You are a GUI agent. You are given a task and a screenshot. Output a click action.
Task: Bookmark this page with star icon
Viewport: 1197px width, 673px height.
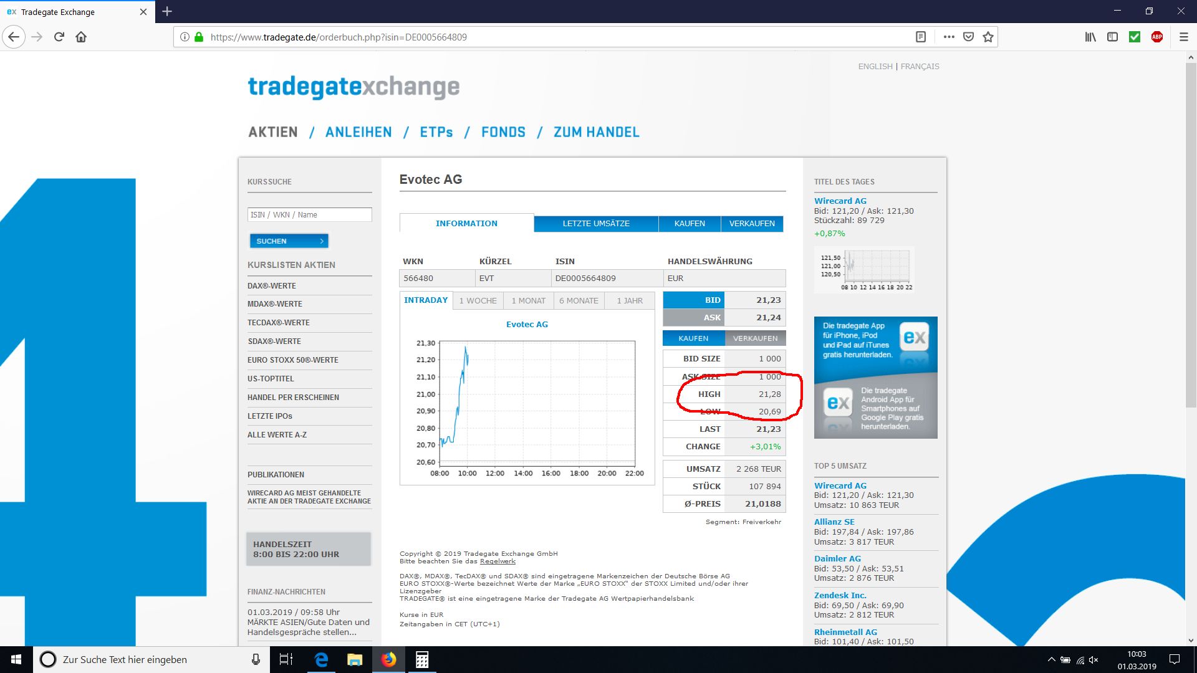[988, 37]
